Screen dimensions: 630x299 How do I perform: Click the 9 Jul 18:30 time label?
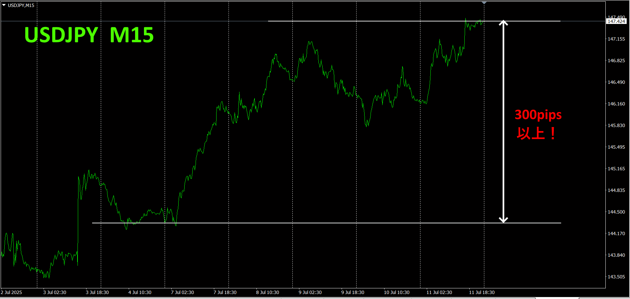tap(353, 292)
